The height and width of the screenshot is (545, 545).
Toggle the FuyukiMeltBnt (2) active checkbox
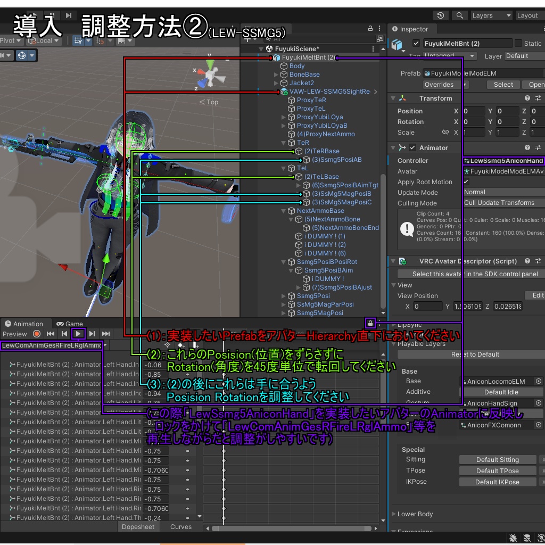click(416, 43)
